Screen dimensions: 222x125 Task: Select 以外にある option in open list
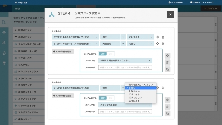(x=141, y=101)
